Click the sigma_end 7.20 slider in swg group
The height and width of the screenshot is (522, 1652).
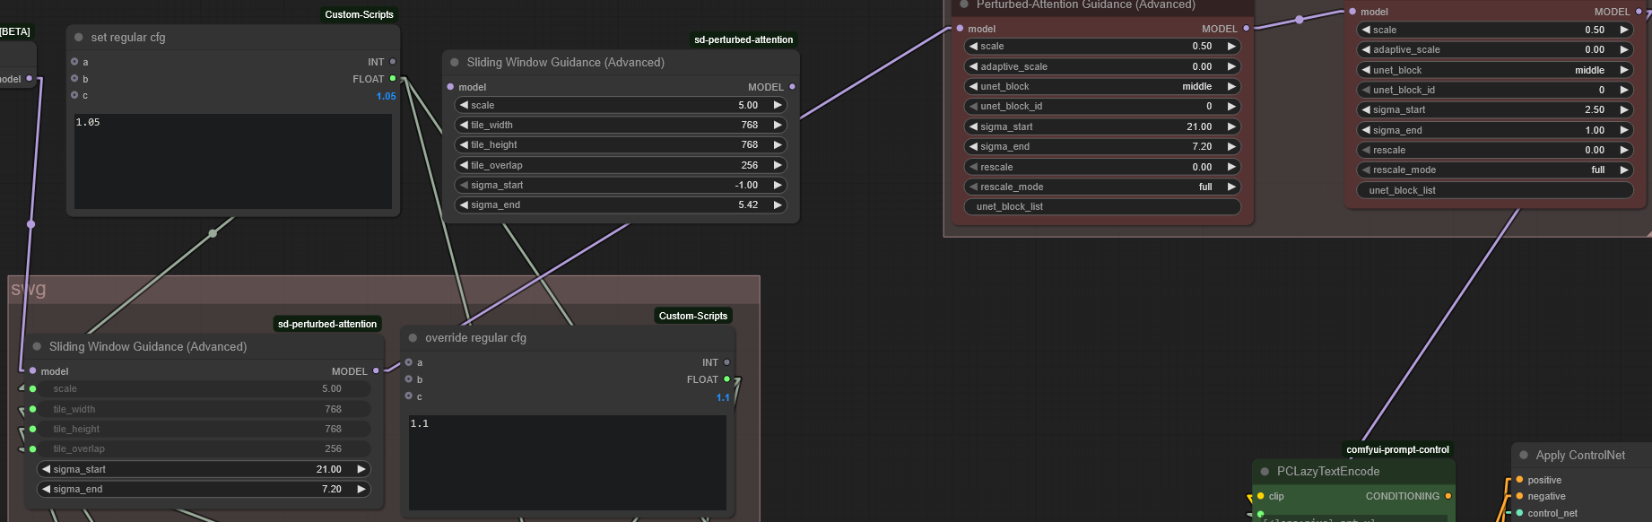coord(204,489)
